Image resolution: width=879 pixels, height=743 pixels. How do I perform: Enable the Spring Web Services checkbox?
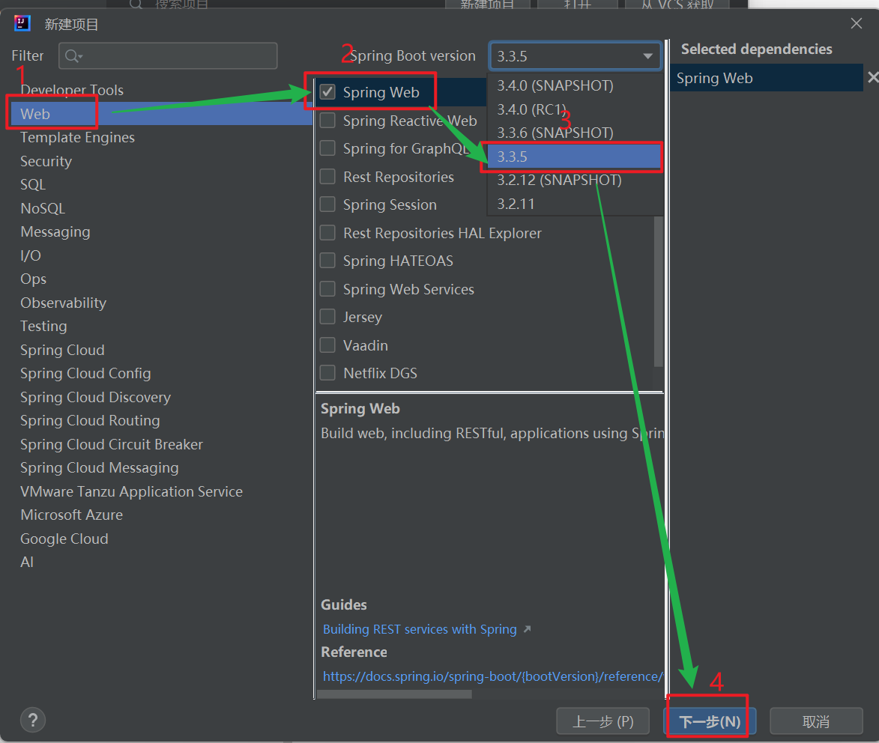pyautogui.click(x=327, y=288)
